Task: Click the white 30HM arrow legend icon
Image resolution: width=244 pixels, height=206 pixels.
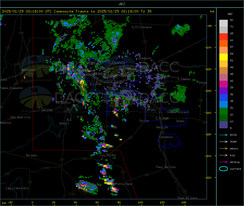Action: (x=223, y=142)
